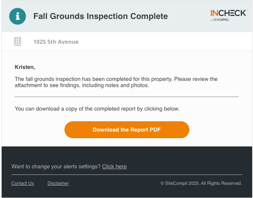Viewport: 253px width, 198px height.
Task: Click the dark "CHECK" letters of the logo
Action: coord(232,13)
